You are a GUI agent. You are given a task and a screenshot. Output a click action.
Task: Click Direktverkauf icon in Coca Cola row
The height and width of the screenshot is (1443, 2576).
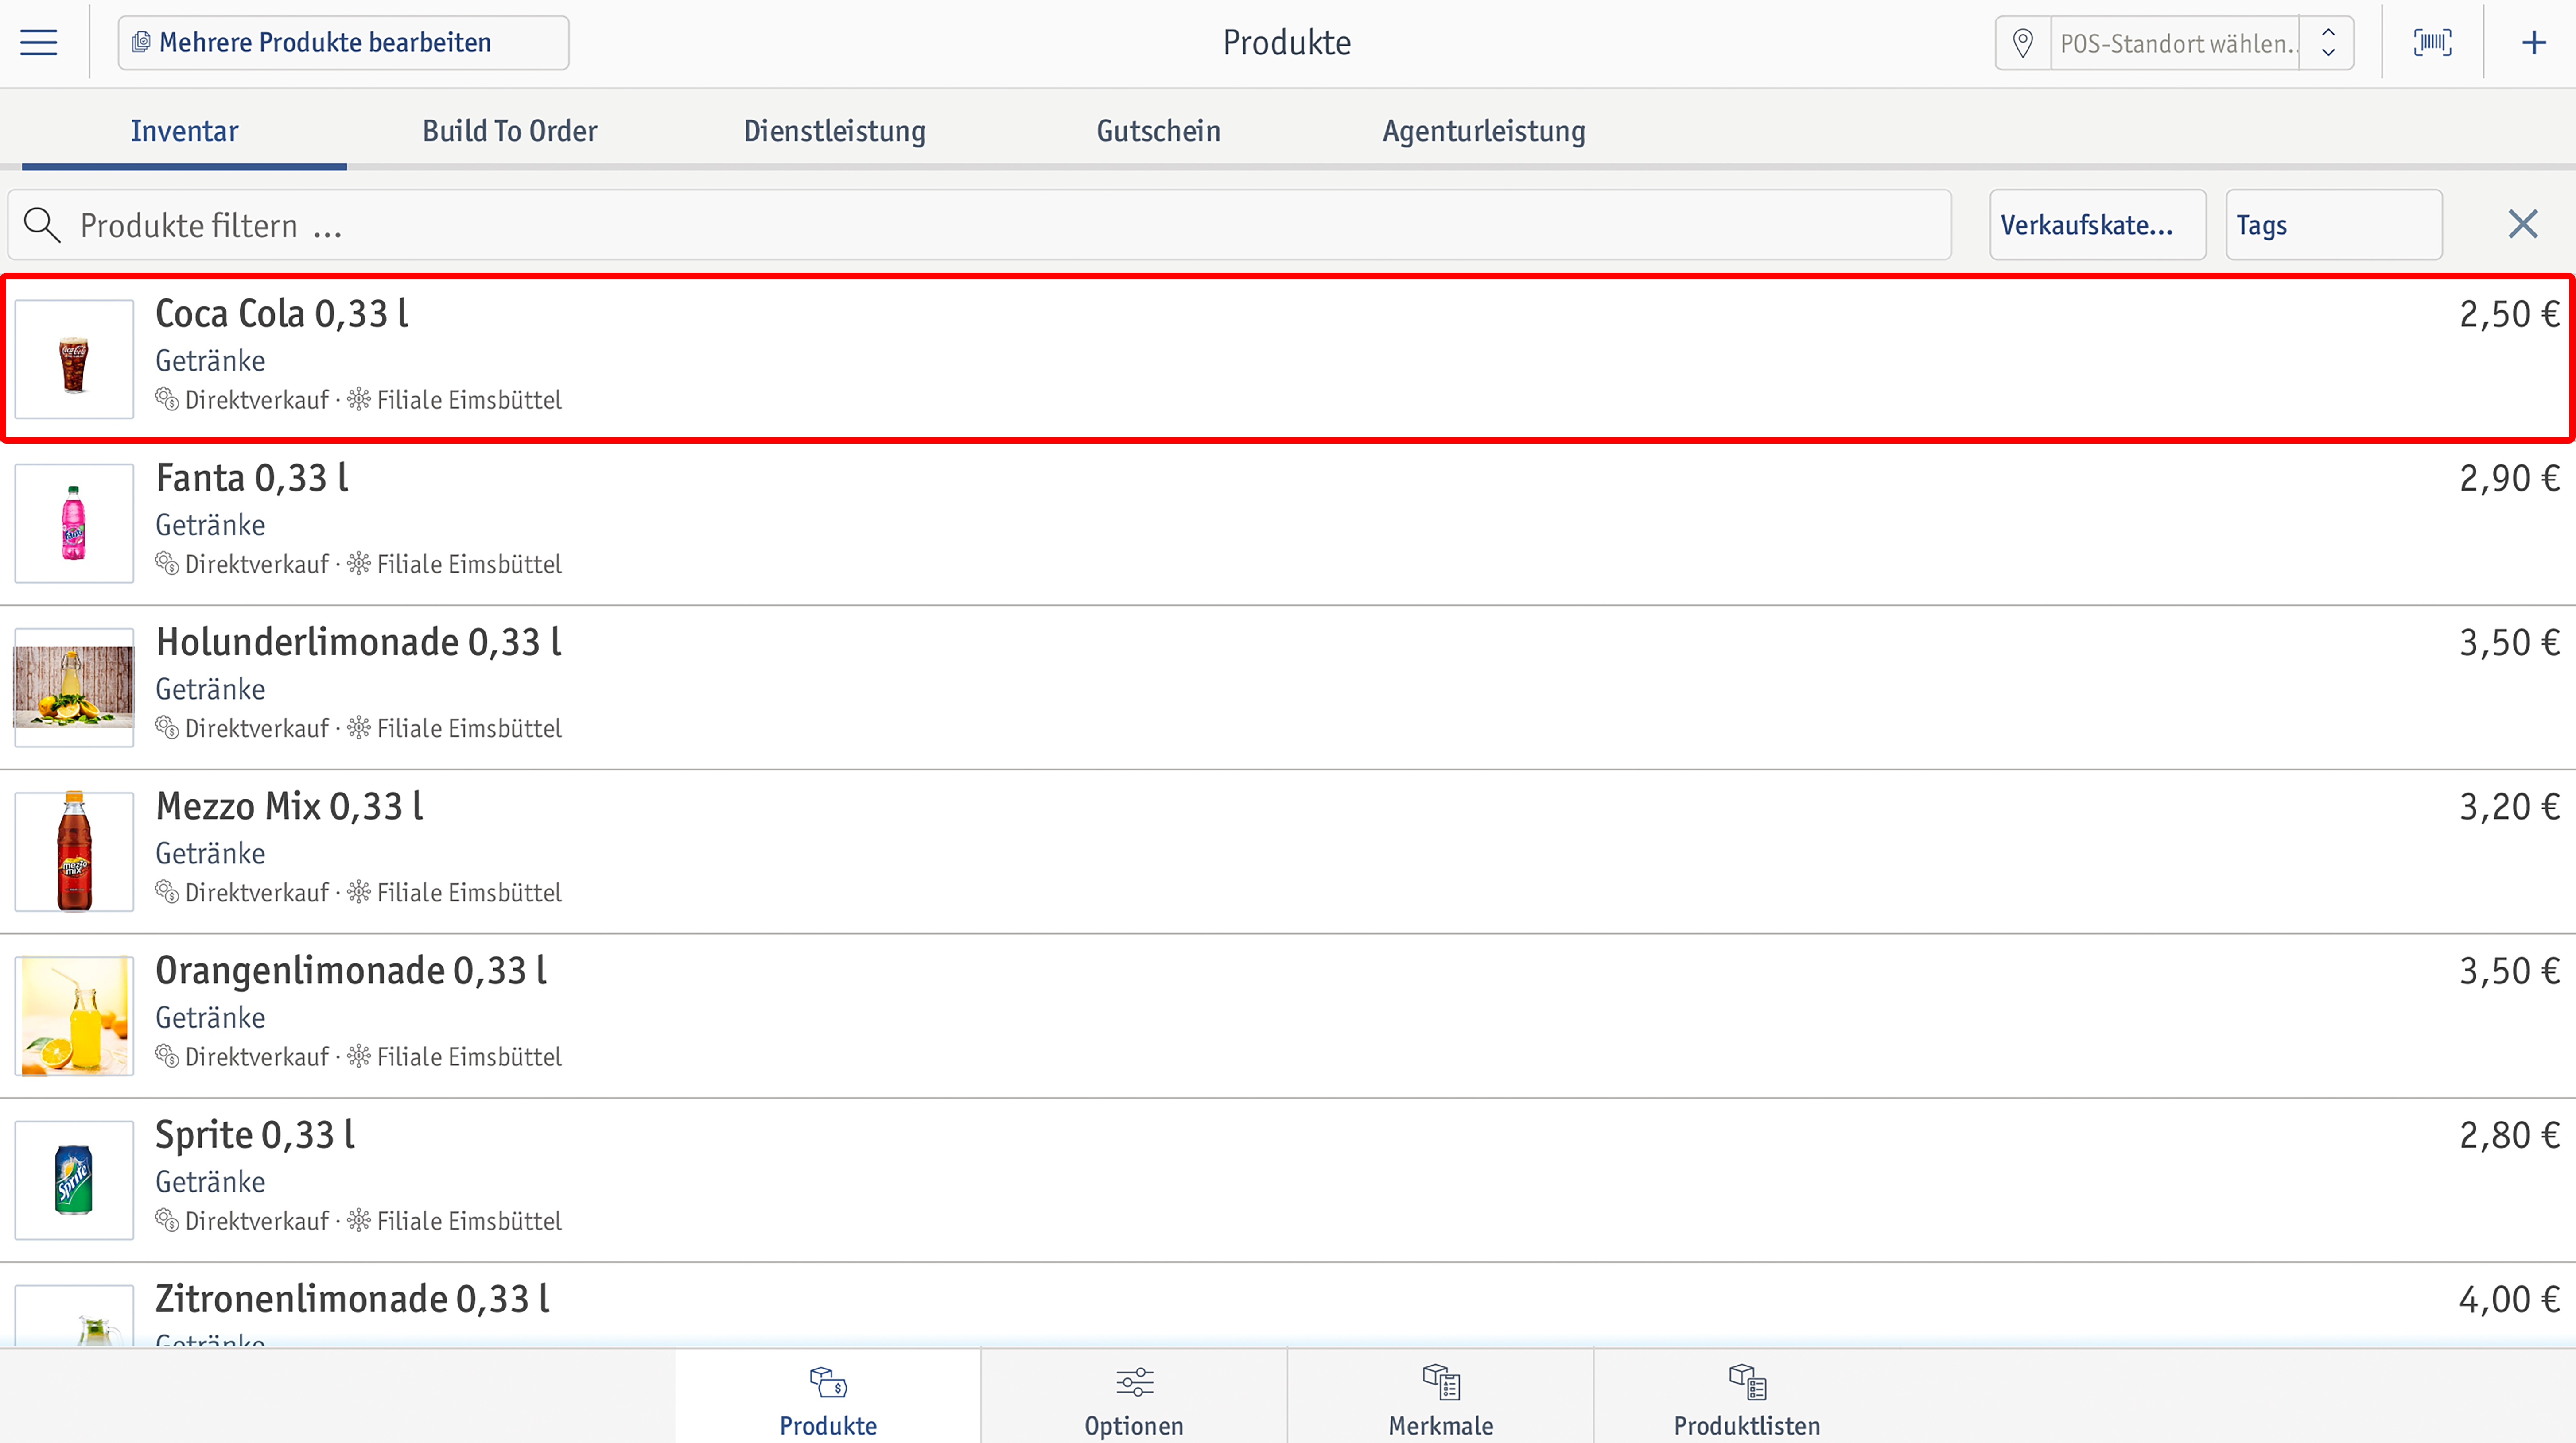point(167,400)
